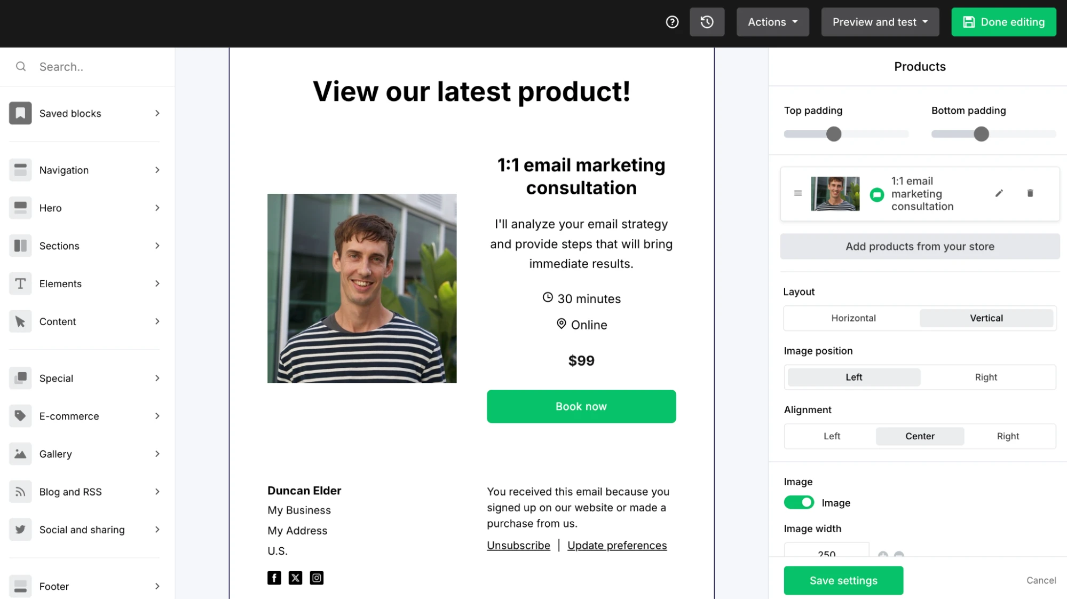Open the Actions menu
This screenshot has width=1067, height=599.
coord(772,22)
